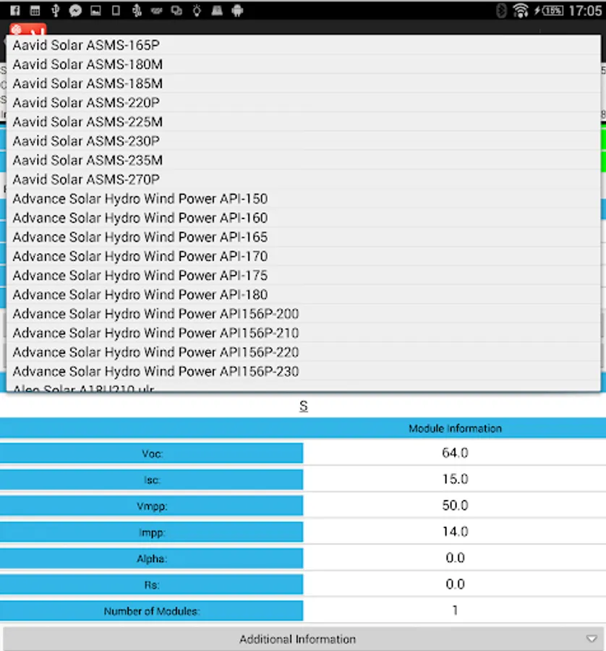606x651 pixels.
Task: Tap the Messenger notification icon
Action: coord(75,10)
